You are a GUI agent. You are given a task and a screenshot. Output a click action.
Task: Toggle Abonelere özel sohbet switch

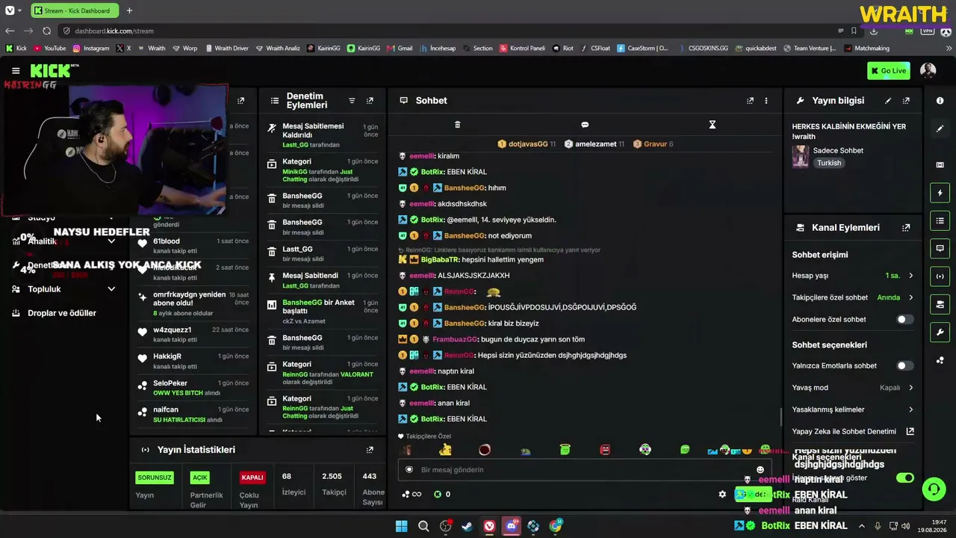904,319
